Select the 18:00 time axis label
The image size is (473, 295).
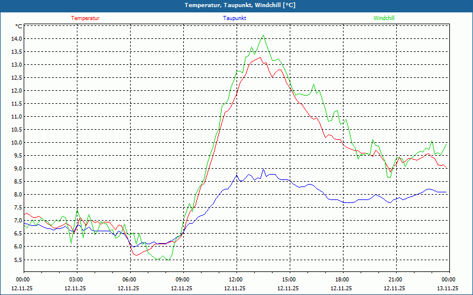342,280
